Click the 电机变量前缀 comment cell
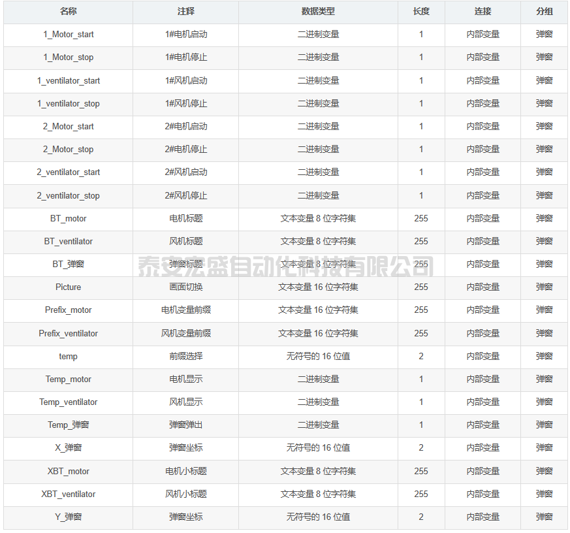Image resolution: width=570 pixels, height=533 pixels. point(185,310)
